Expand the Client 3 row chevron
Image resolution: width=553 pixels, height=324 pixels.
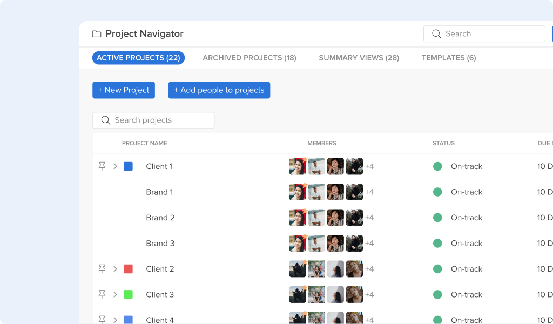pos(115,295)
